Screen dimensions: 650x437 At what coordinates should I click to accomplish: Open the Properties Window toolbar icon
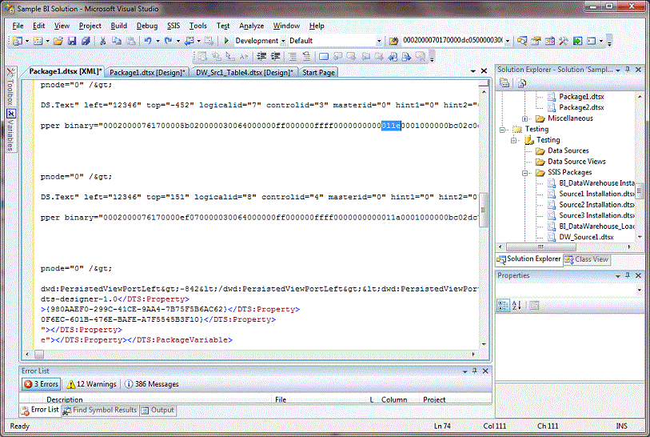[x=536, y=41]
